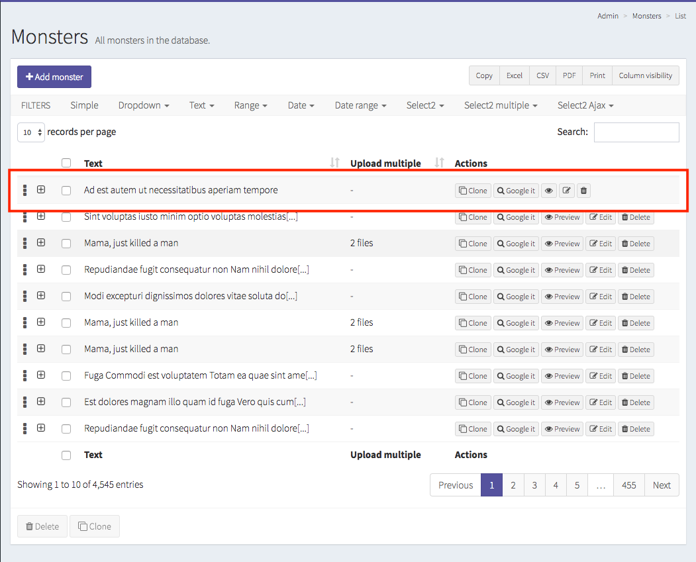Expand details for 'Modi excepturi dignissimos' row
This screenshot has height=562, width=696.
coord(41,296)
